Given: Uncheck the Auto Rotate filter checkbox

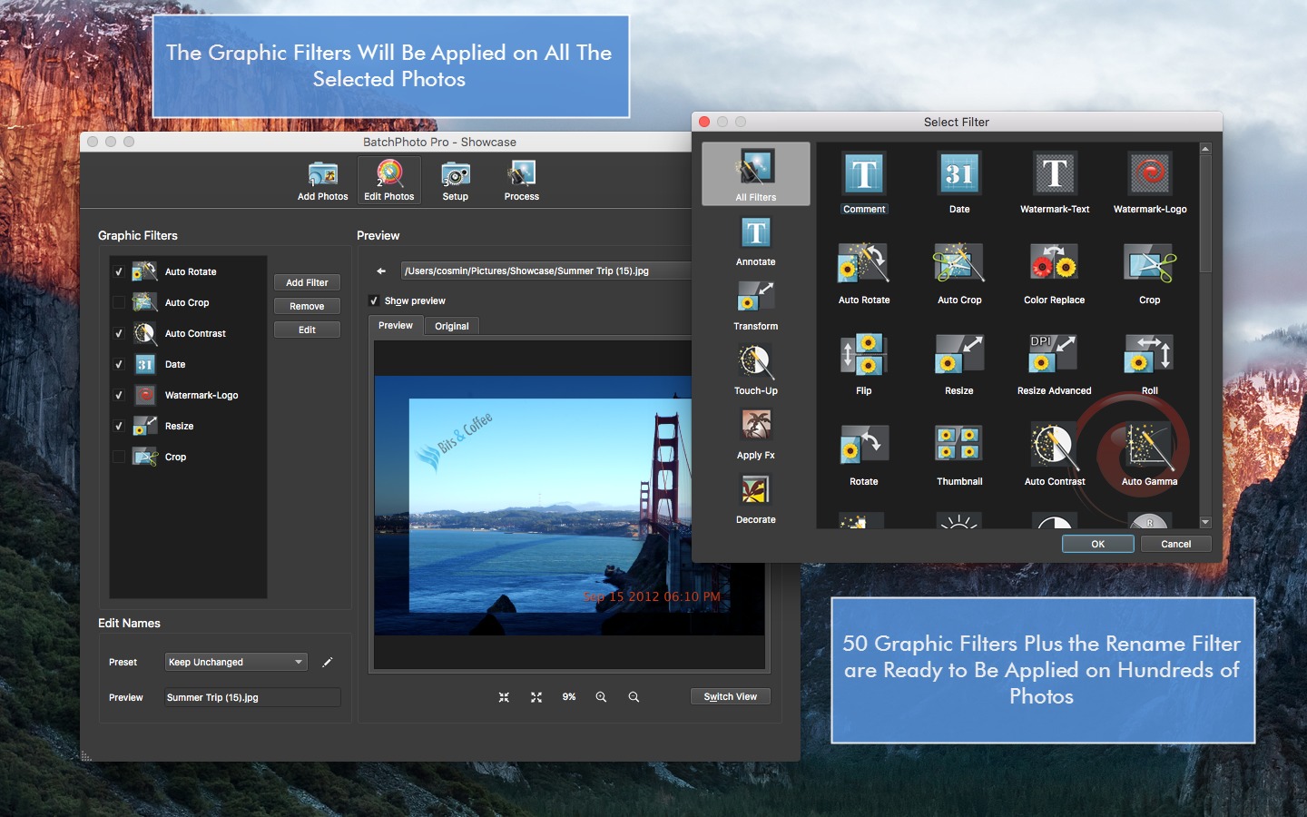Looking at the screenshot, I should 119,272.
